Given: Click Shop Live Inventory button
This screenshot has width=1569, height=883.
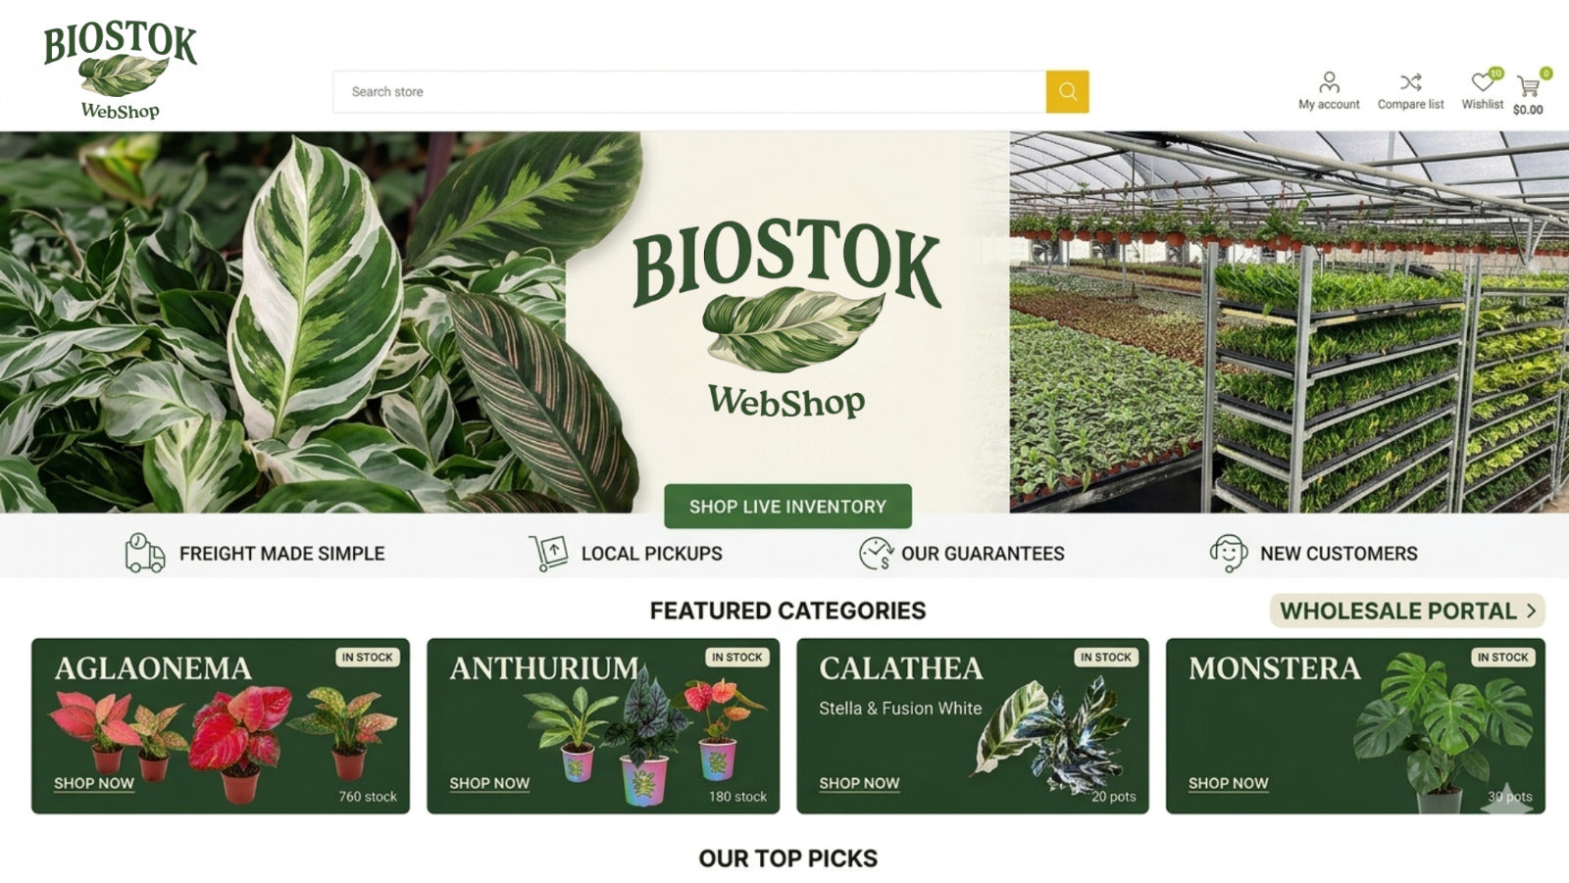Looking at the screenshot, I should [787, 507].
